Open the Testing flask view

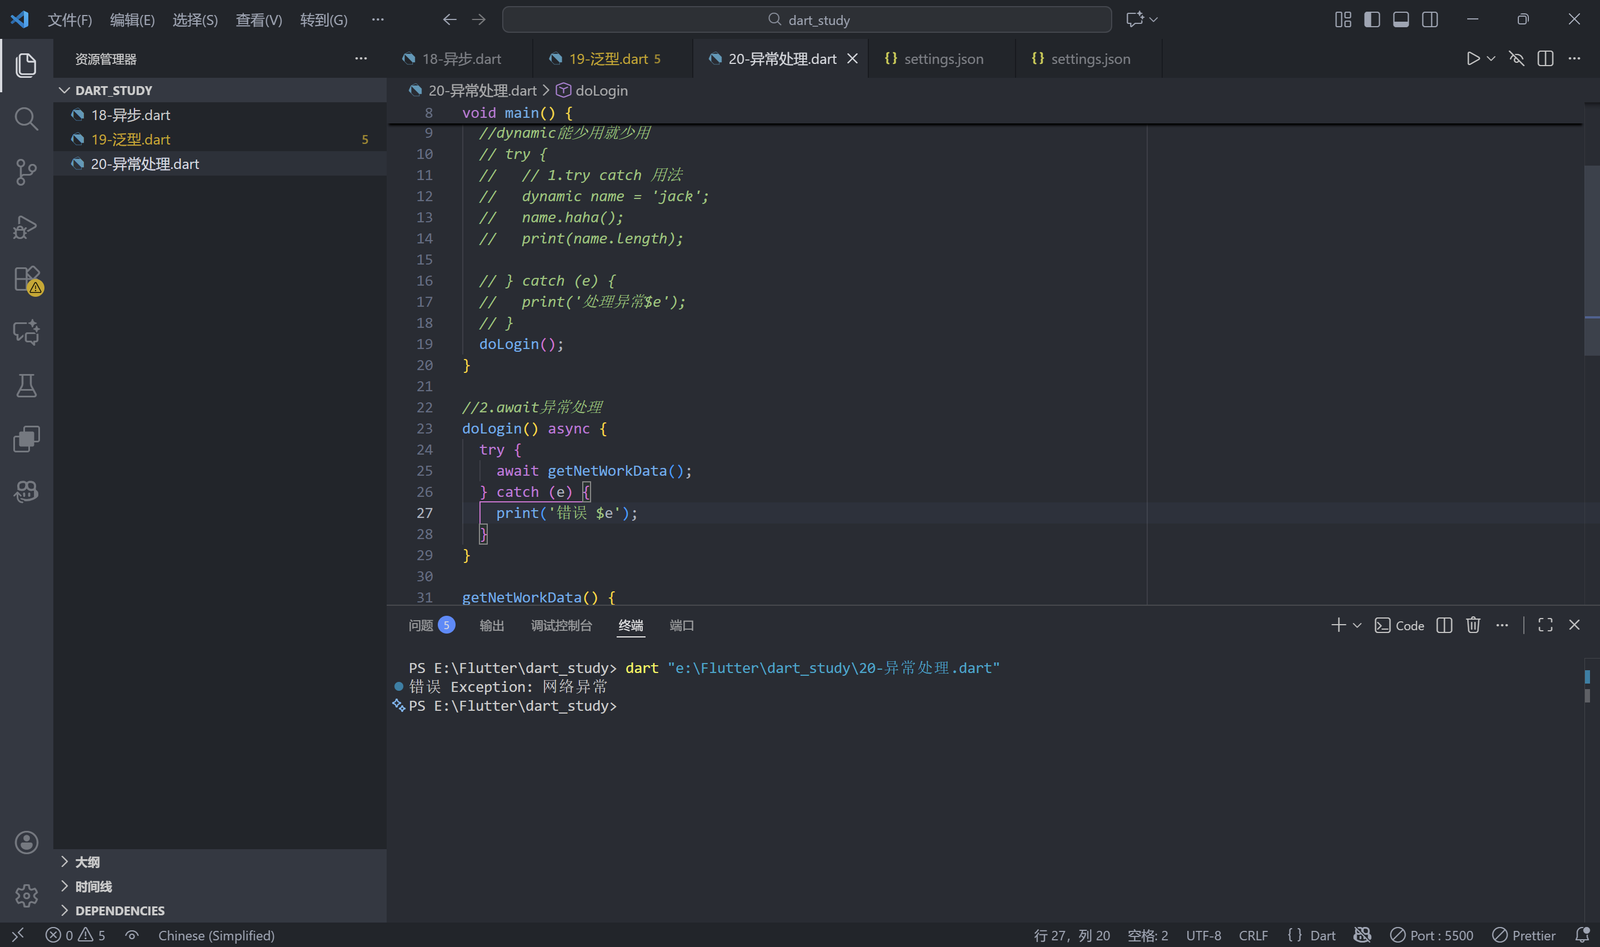(x=26, y=386)
